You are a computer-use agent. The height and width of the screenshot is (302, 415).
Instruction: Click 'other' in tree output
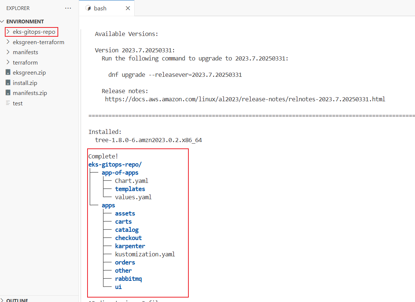[123, 270]
